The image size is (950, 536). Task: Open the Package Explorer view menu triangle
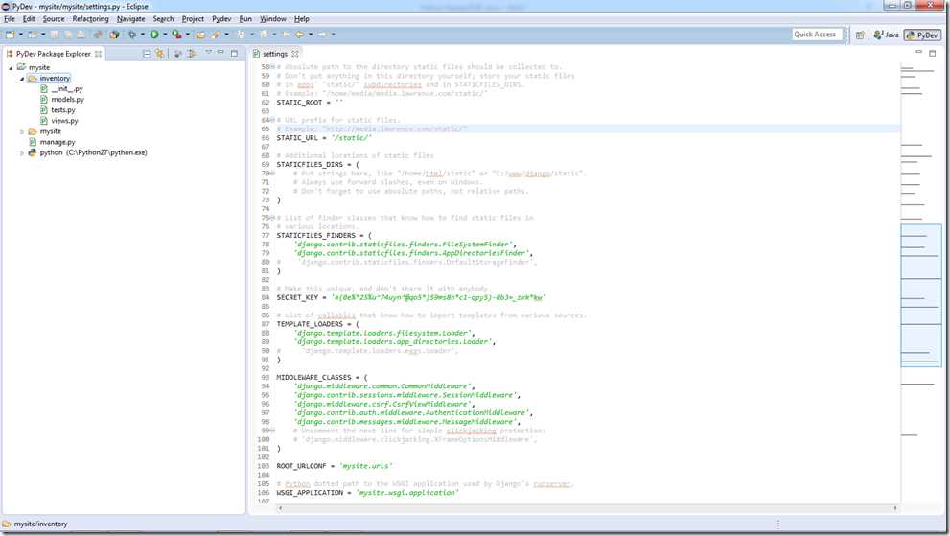[208, 52]
